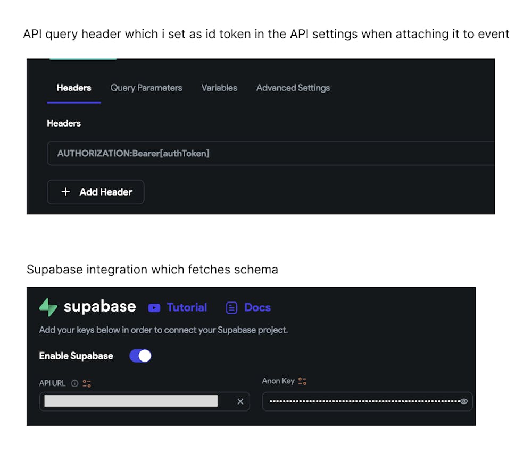Show the Anon Key with eye icon
532x453 pixels.
[464, 401]
